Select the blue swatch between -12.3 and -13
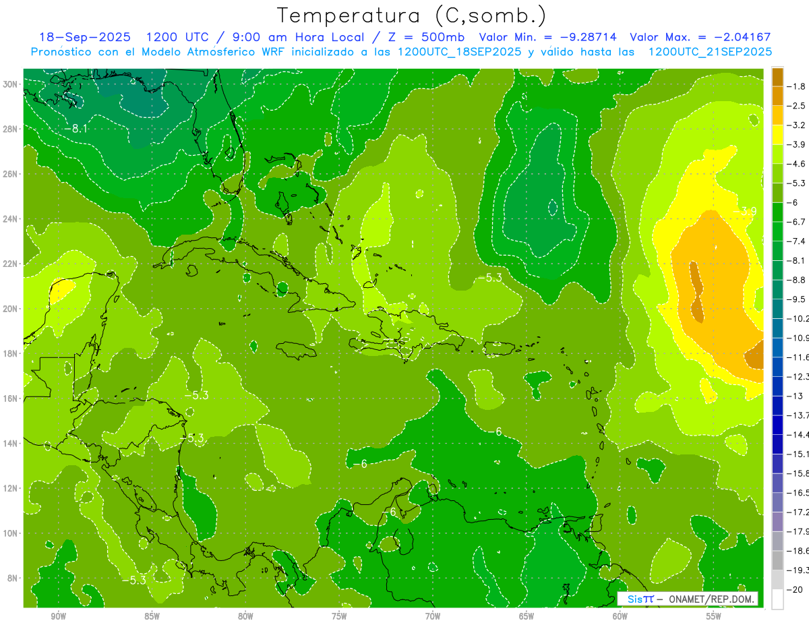The height and width of the screenshot is (625, 809). [777, 386]
